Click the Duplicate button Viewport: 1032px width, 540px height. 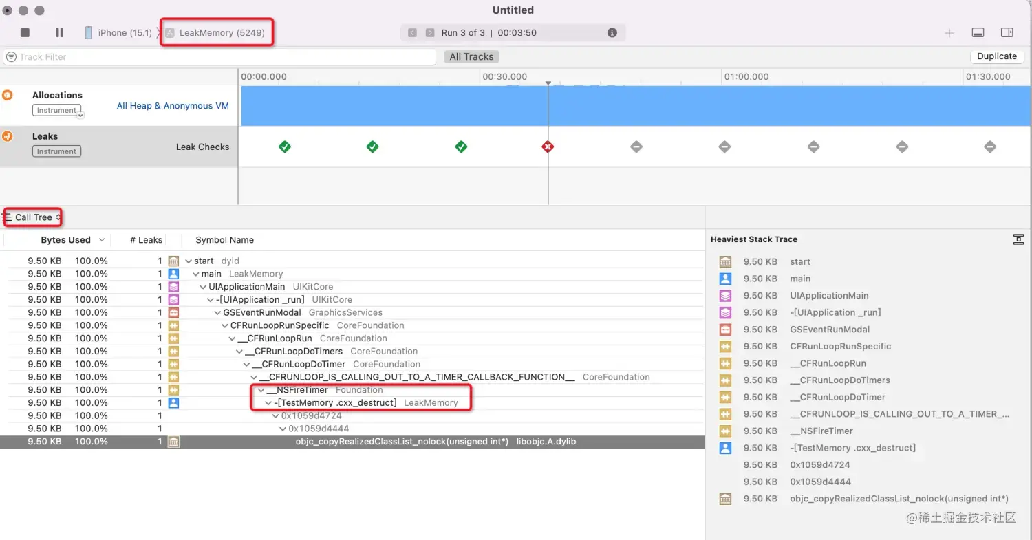click(997, 56)
